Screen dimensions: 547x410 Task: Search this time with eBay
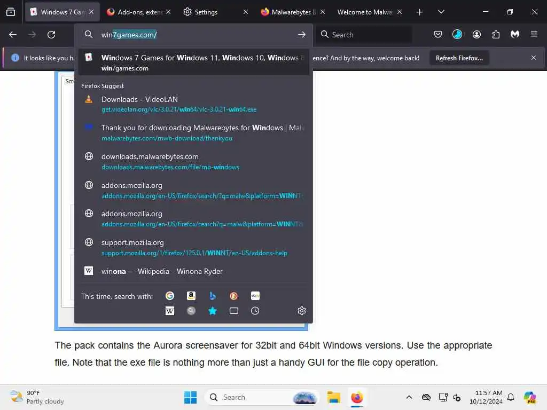(255, 296)
